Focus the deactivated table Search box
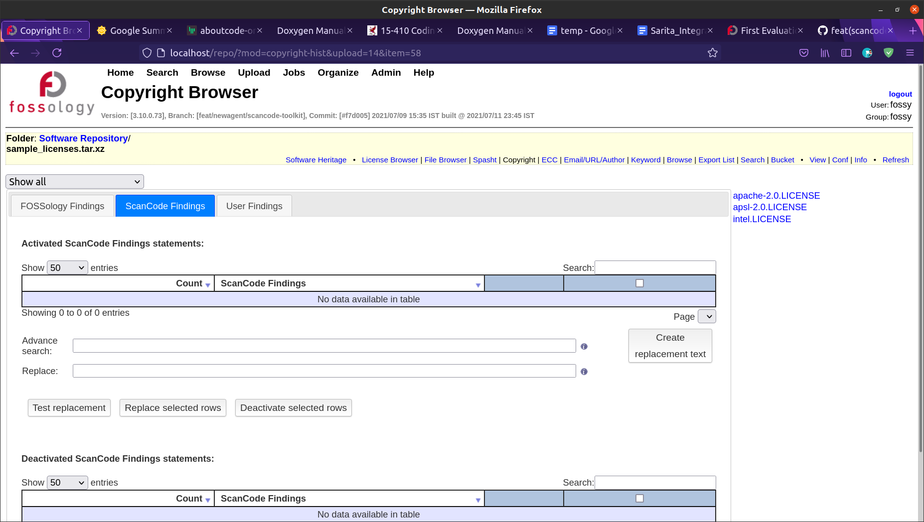924x522 pixels. point(655,483)
